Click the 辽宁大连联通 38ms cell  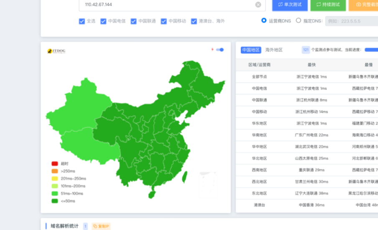[x=312, y=193]
